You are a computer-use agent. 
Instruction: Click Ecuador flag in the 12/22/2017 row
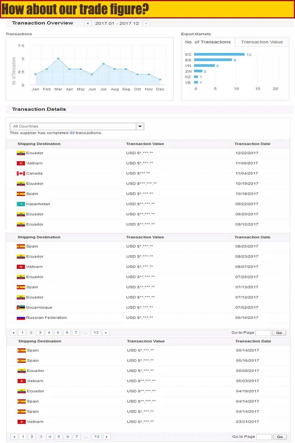pos(21,153)
